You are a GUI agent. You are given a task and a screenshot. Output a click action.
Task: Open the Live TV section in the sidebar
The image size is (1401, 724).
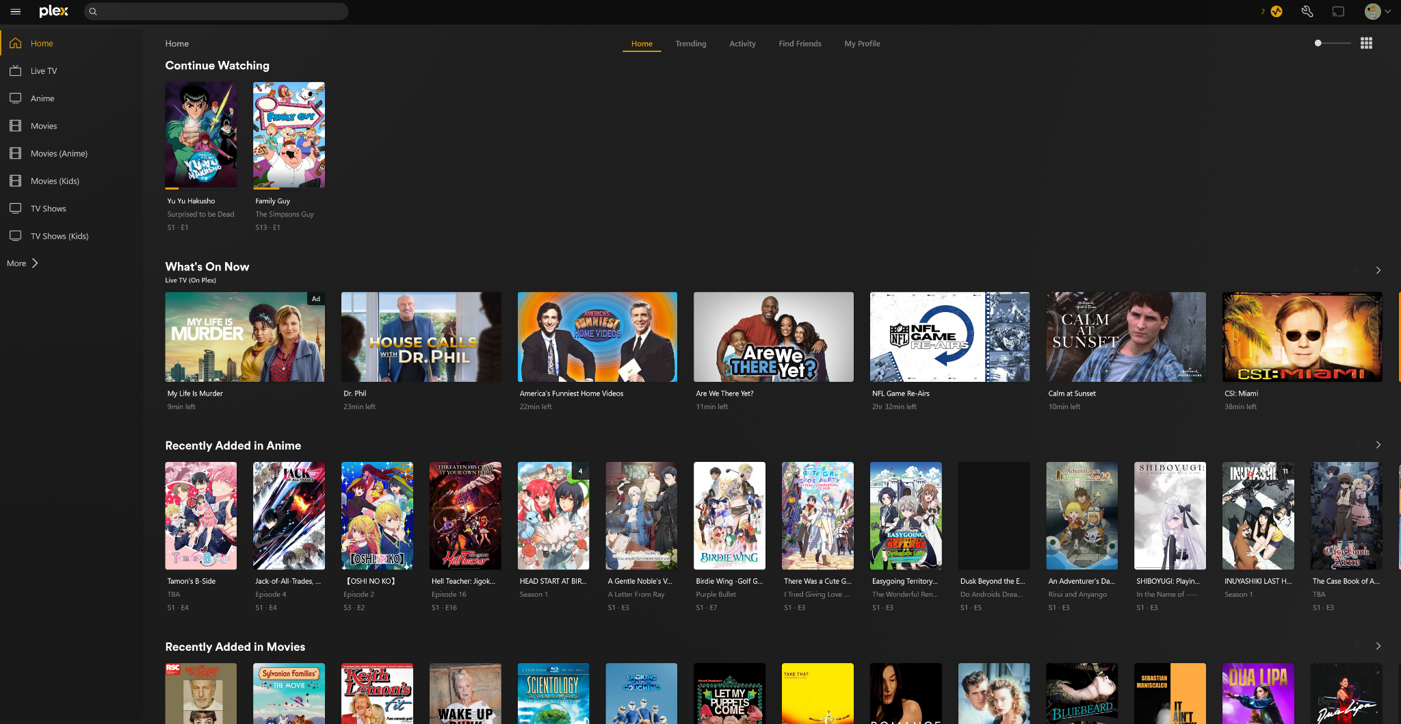(x=42, y=70)
